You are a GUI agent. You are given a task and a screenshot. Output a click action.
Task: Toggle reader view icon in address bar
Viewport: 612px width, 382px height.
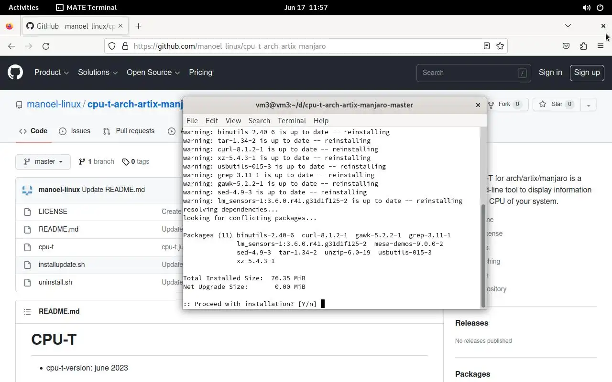pos(486,46)
